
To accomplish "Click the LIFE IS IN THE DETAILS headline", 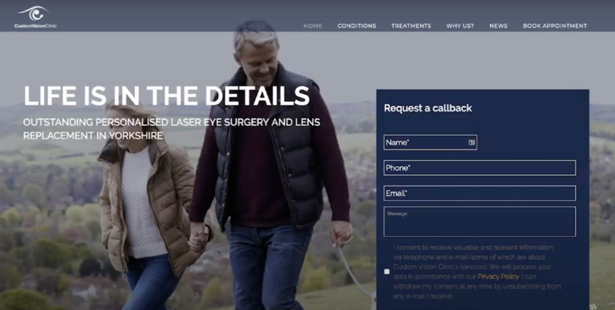I will (x=166, y=96).
